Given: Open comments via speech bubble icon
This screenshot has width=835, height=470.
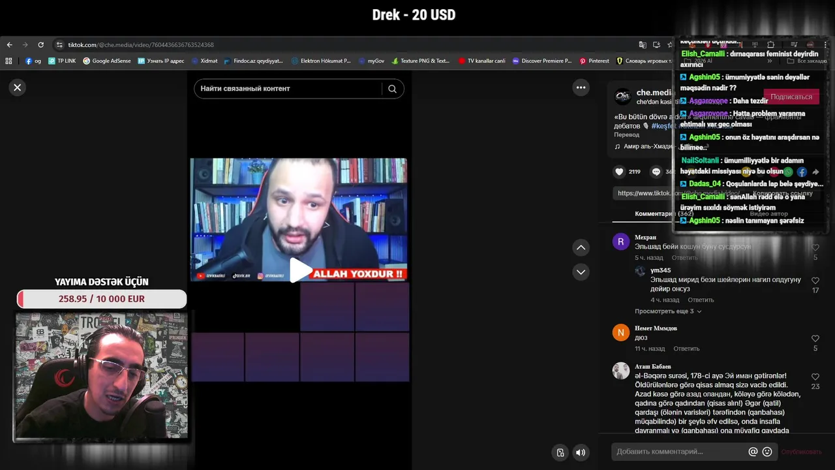Looking at the screenshot, I should 656,172.
